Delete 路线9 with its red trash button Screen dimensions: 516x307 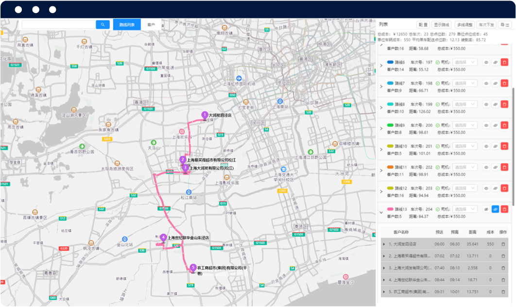[504, 125]
